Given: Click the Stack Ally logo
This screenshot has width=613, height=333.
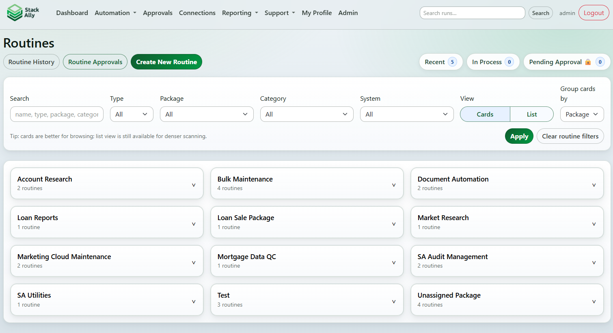Looking at the screenshot, I should tap(23, 13).
